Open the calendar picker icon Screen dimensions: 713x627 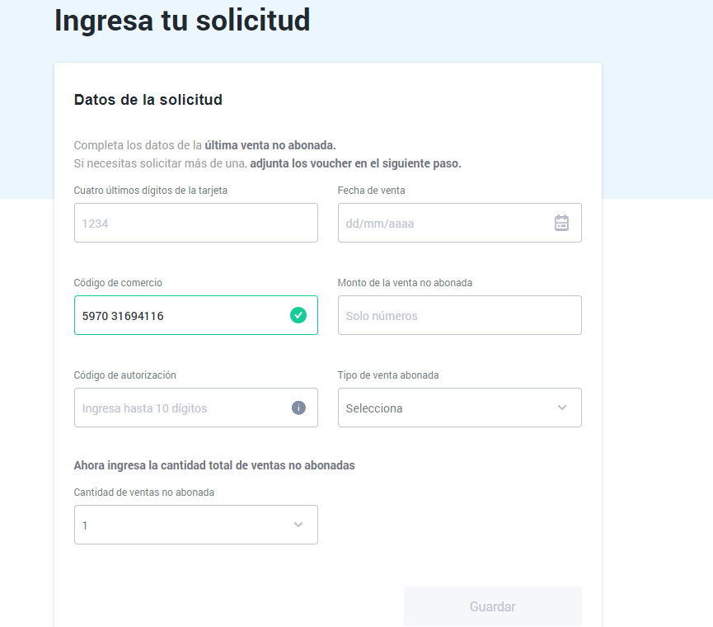(x=561, y=223)
